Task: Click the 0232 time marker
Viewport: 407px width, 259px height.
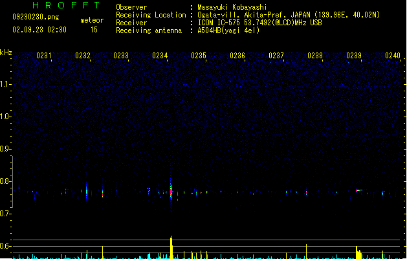Action: tap(83, 56)
